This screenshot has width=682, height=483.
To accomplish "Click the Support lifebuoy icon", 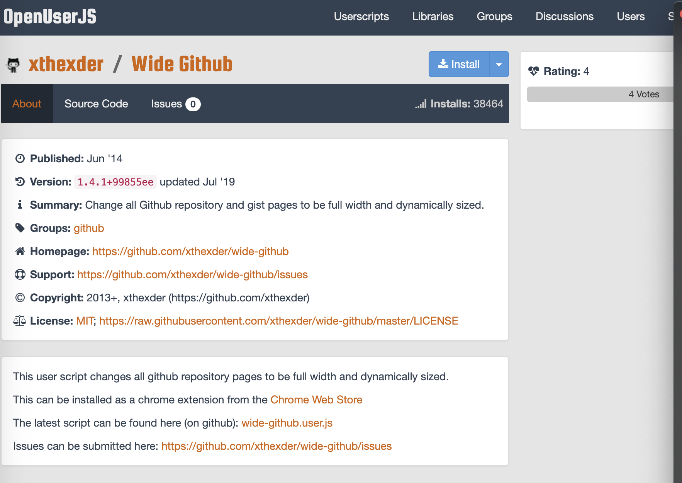I will (20, 274).
